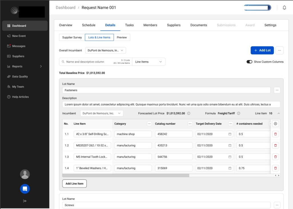
Task: Click Add Line Item under Fasteners
Action: 74,183
